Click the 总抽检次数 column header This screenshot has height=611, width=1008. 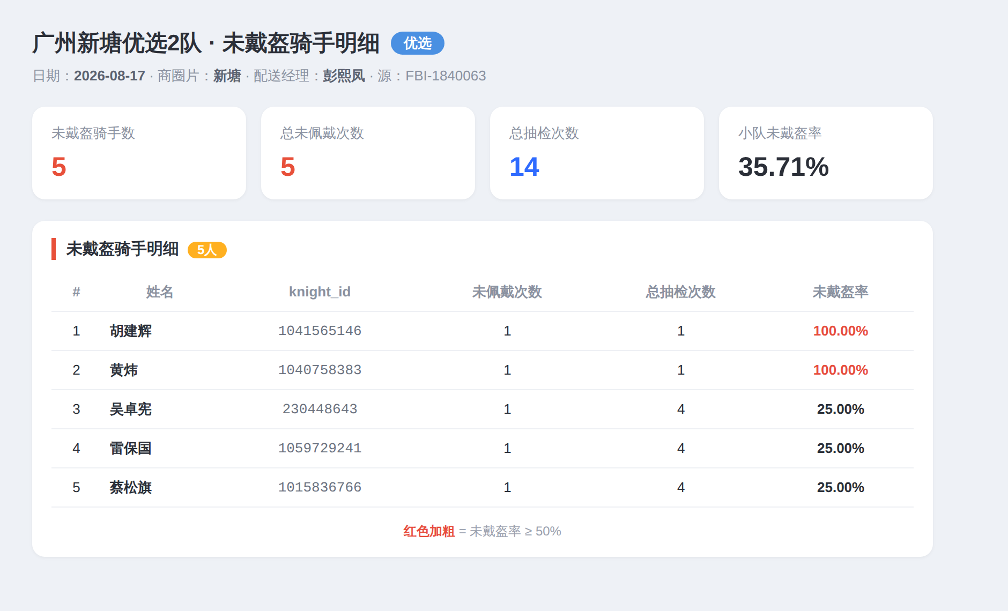[x=681, y=292]
